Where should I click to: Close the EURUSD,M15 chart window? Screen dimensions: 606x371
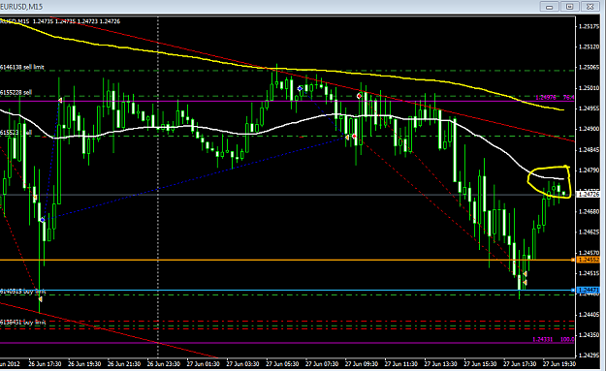(x=590, y=7)
